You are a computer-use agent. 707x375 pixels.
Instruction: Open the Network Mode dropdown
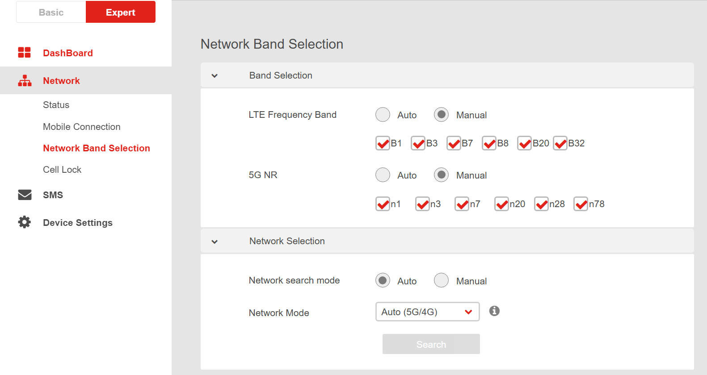(427, 312)
